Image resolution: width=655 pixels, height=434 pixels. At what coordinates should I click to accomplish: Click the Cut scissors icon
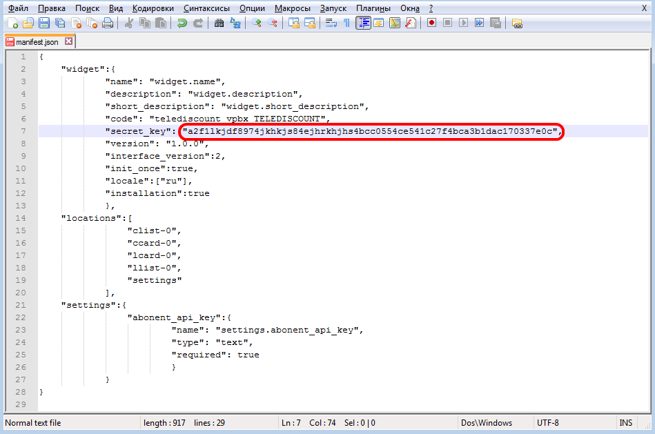click(128, 23)
